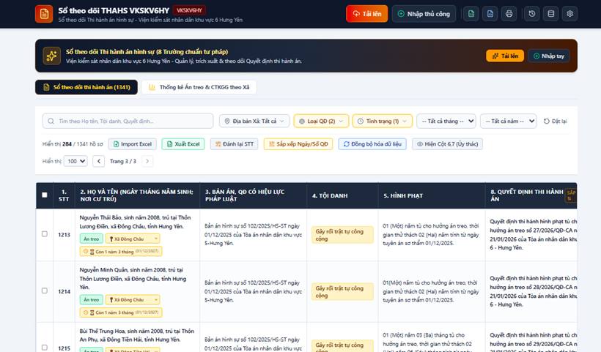Click the history clock icon in header
The height and width of the screenshot is (352, 601).
coord(531,14)
